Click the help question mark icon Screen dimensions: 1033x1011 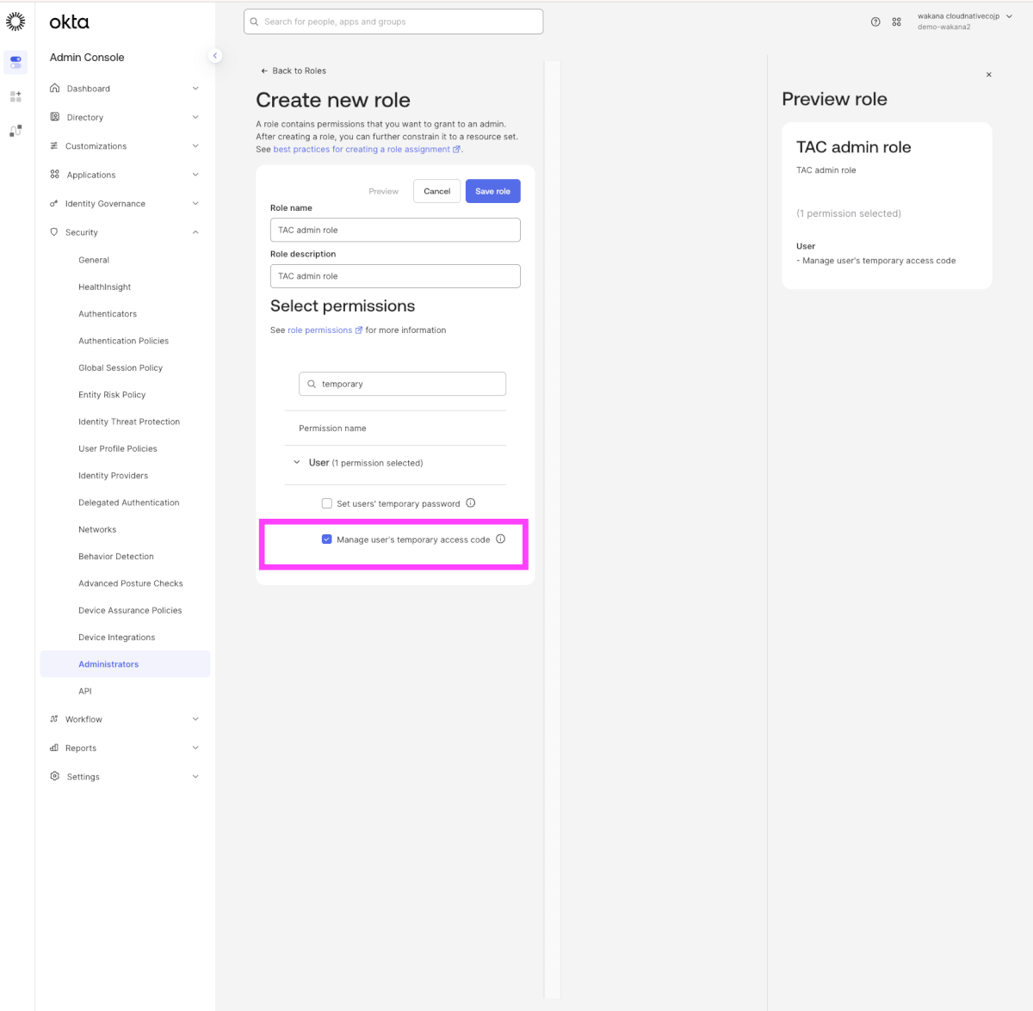click(x=875, y=22)
